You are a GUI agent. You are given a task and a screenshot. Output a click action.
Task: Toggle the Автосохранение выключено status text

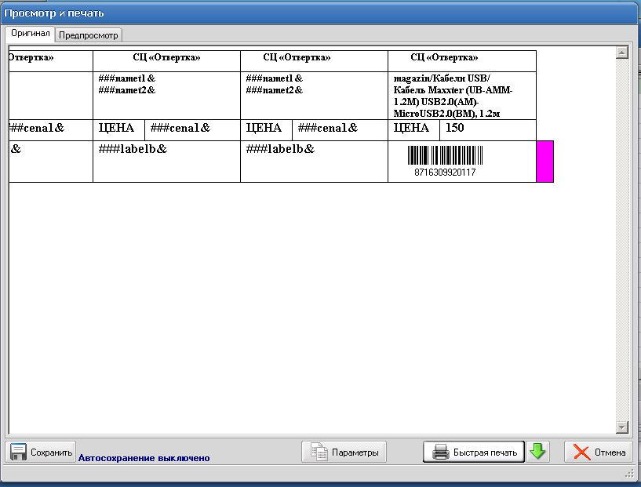coord(144,457)
